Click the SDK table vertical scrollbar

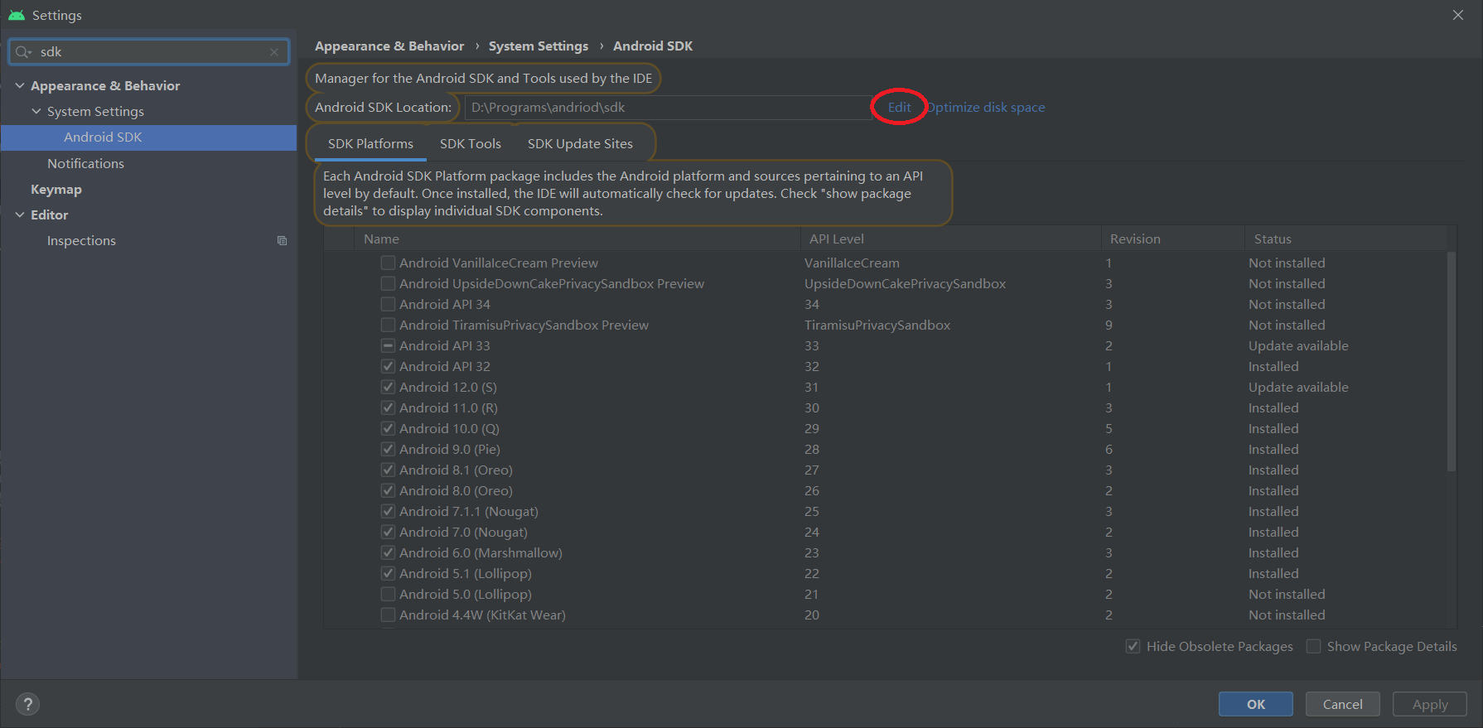tap(1452, 362)
